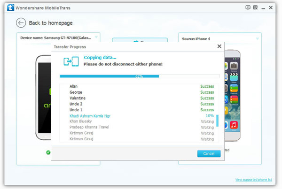Expand the Samsung GT-N7100 device name dropdown
Screen dimensions: 282x189
pos(96,38)
